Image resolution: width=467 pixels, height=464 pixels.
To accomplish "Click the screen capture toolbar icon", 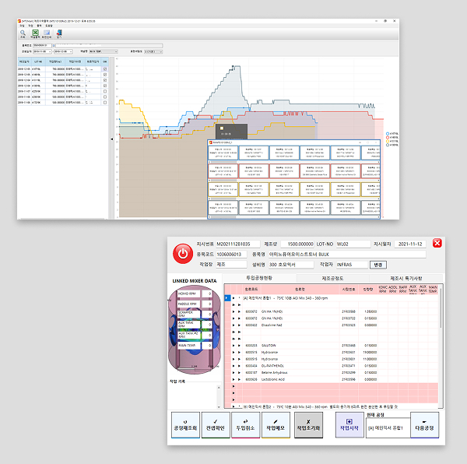I will (47, 33).
